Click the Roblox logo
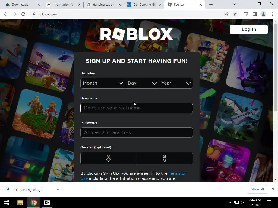Screen dimensions: 278x208 coord(136,34)
